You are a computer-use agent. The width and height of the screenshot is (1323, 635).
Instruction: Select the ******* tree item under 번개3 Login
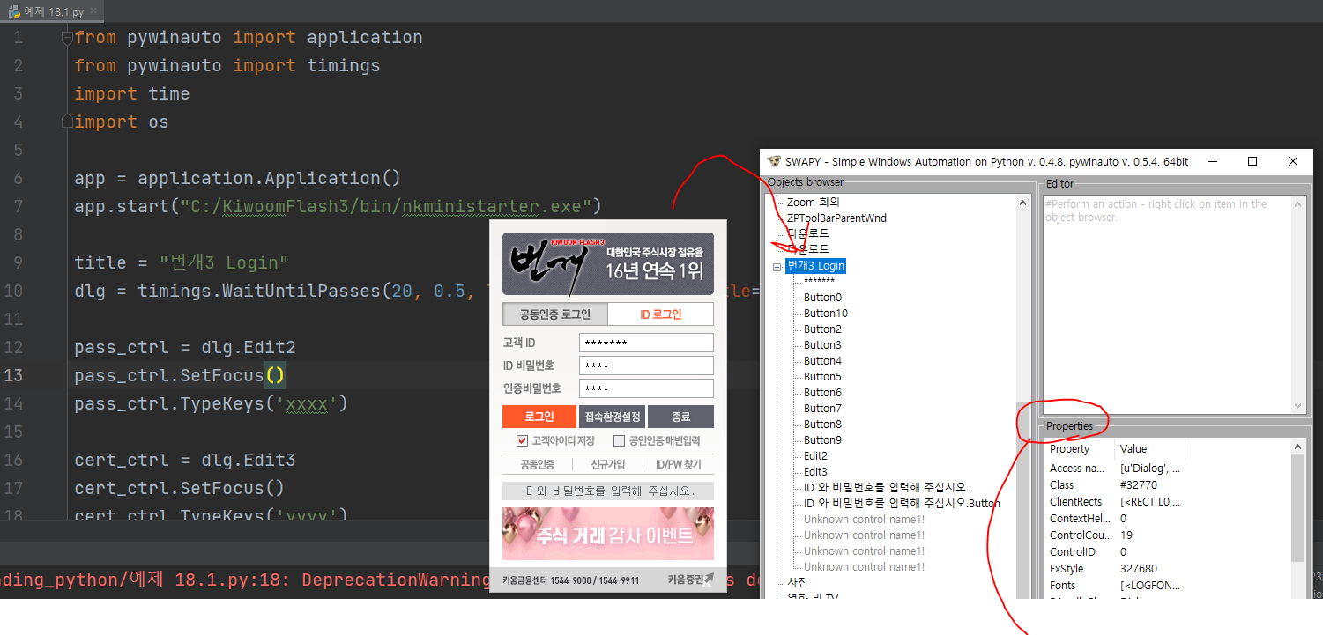819,282
